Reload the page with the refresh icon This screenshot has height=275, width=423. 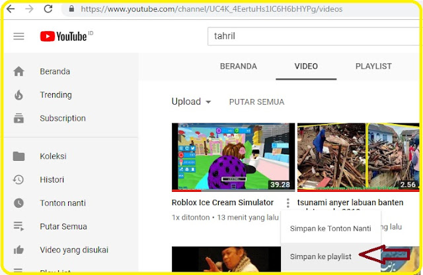pos(48,9)
